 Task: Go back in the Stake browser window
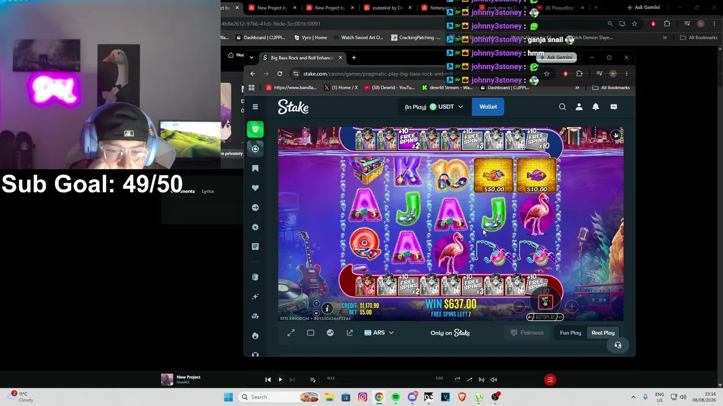[x=252, y=73]
